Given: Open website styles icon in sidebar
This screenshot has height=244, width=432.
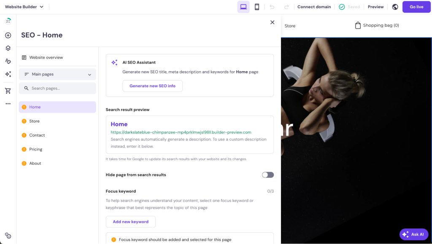Looking at the screenshot, I should (8, 61).
